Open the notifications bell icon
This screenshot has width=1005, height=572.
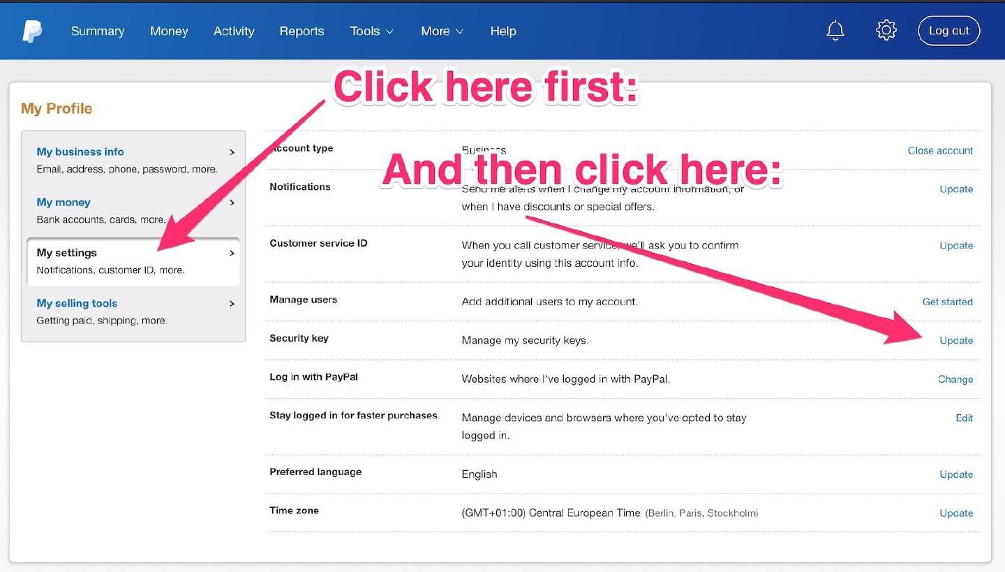coord(835,31)
